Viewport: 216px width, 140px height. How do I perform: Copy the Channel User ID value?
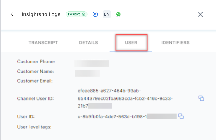pyautogui.click(x=201, y=98)
